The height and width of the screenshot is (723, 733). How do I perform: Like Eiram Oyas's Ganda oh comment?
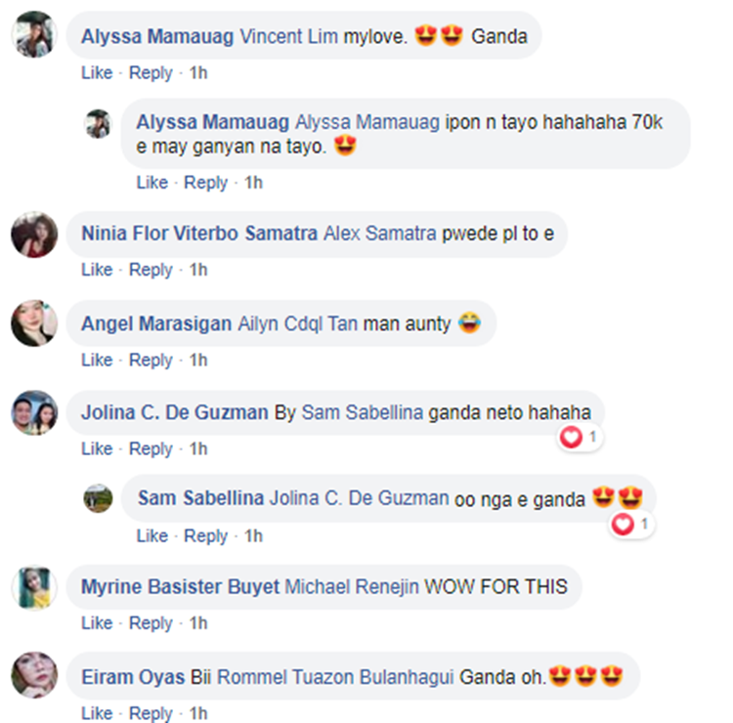point(97,713)
